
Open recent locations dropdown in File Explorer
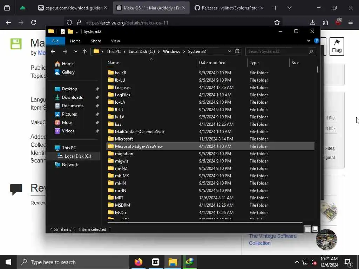(76, 51)
